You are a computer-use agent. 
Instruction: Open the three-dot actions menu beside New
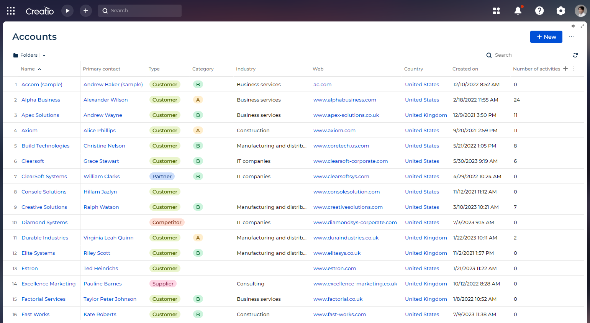572,37
